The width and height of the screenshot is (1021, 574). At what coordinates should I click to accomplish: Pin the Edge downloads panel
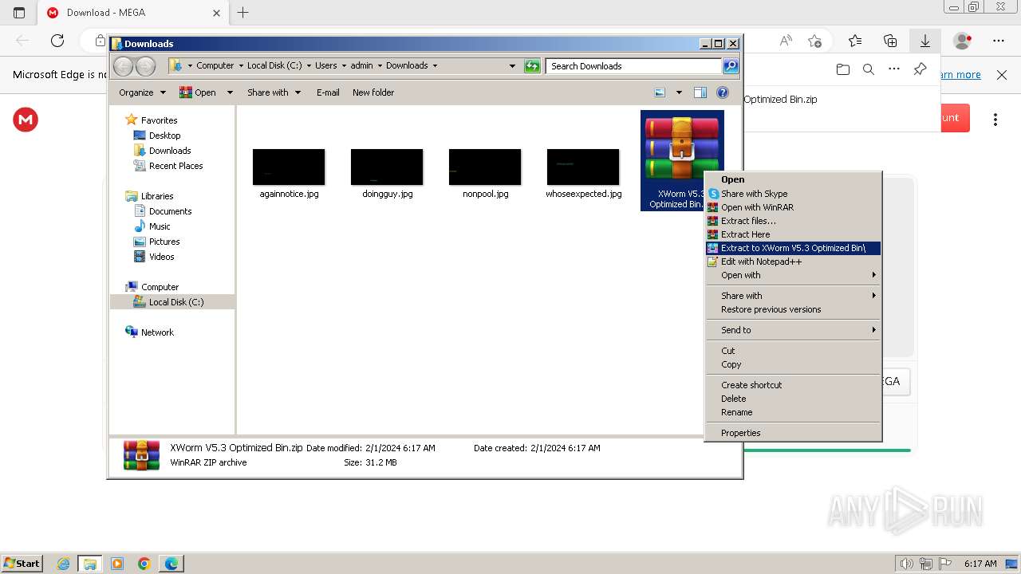tap(920, 69)
